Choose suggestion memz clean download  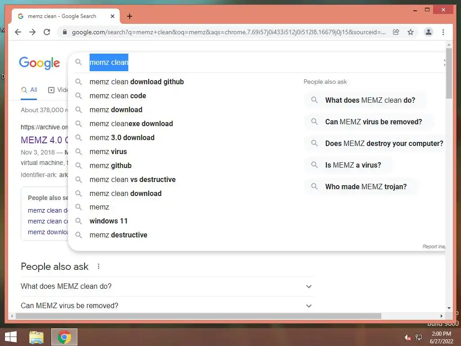pos(125,193)
